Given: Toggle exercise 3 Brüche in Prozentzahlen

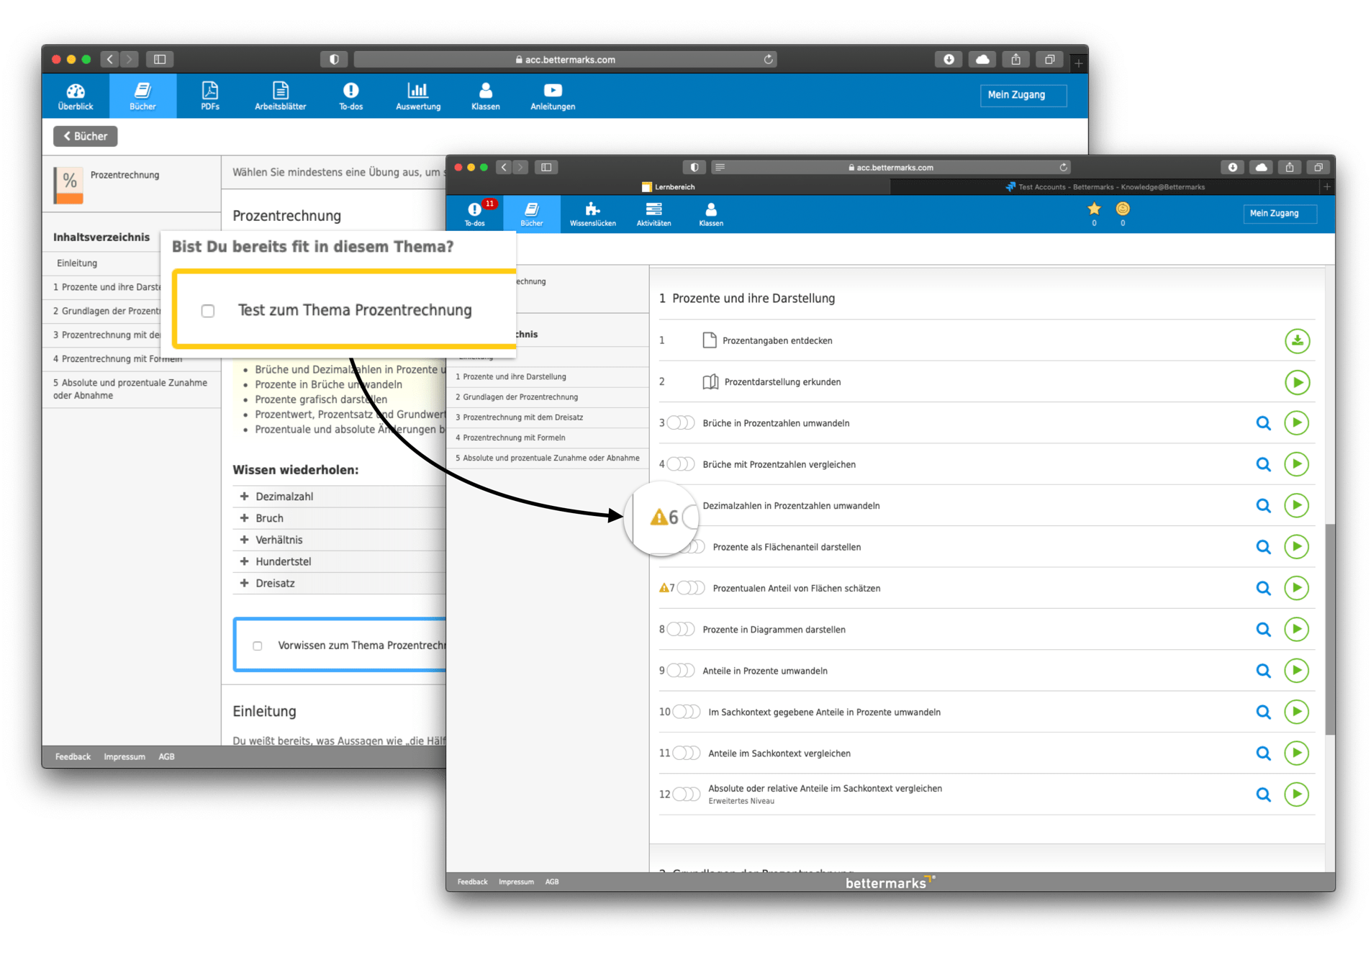Looking at the screenshot, I should [679, 422].
